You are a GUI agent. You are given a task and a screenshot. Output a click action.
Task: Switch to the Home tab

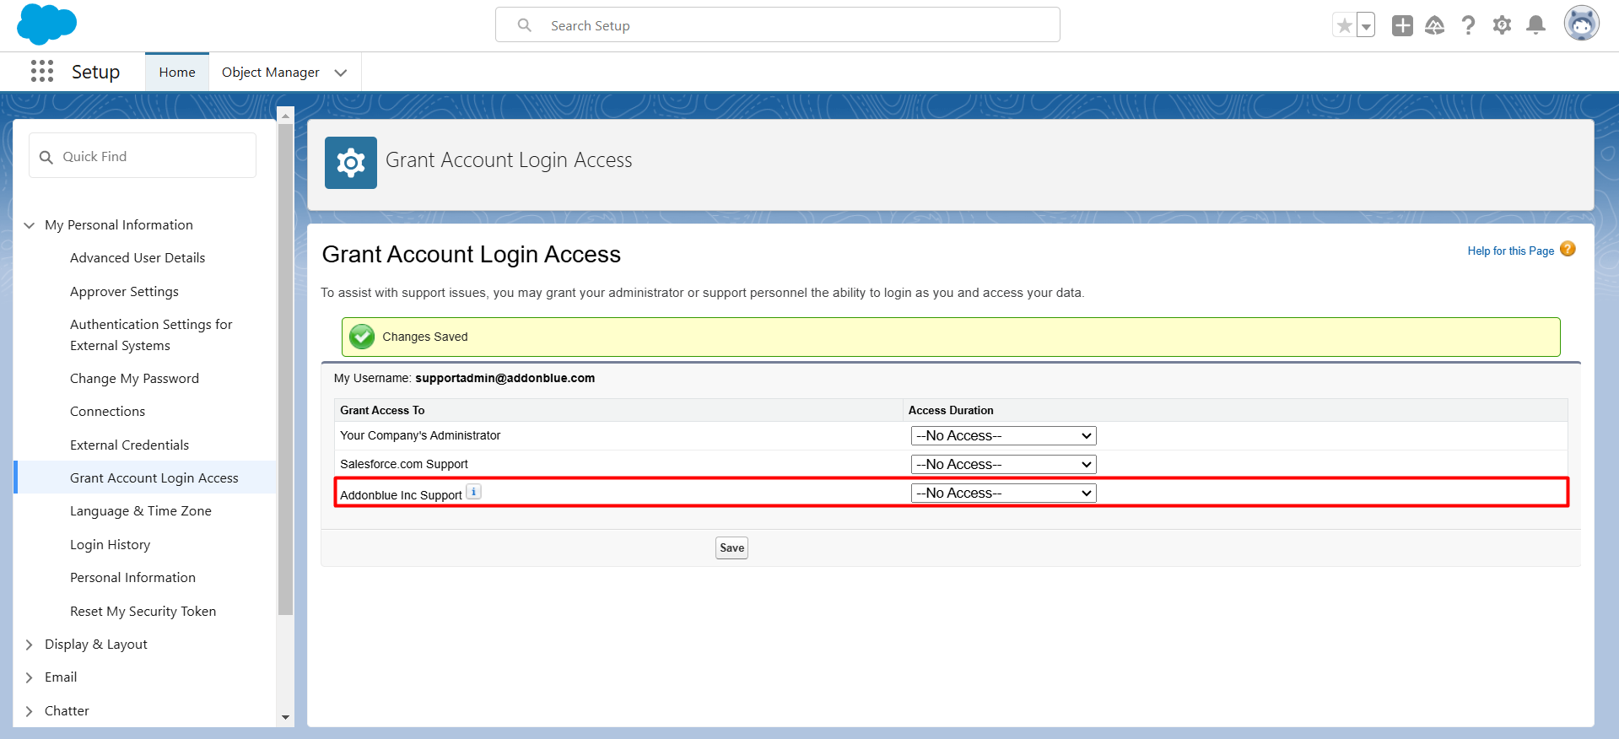coord(177,73)
